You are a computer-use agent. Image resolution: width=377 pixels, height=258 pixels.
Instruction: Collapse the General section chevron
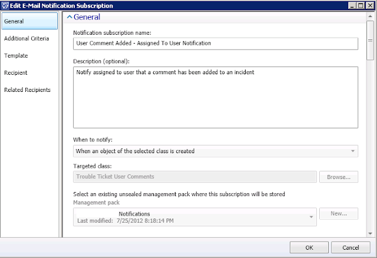(69, 18)
